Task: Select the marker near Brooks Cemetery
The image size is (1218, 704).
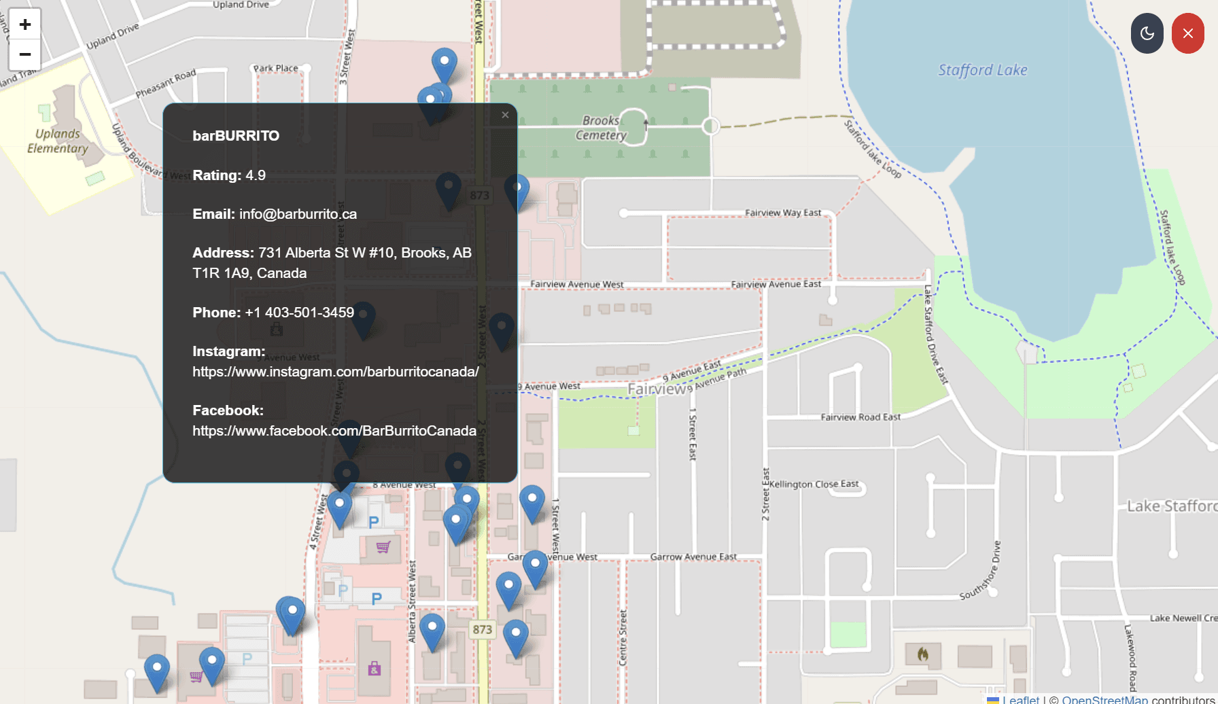Action: click(x=516, y=185)
